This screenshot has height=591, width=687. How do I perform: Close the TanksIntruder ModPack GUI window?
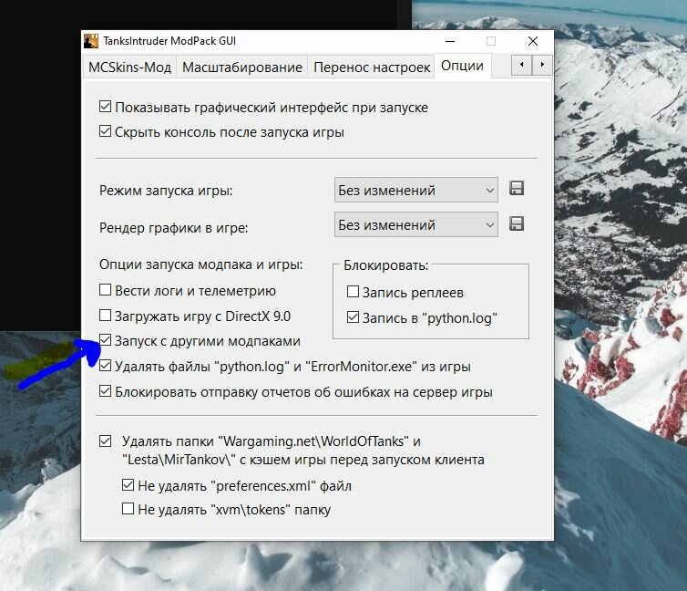click(x=533, y=41)
